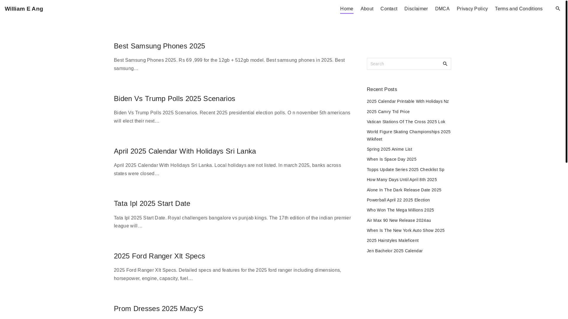
Task: Open recent post Spring 2025 Anime List
Action: click(x=389, y=149)
